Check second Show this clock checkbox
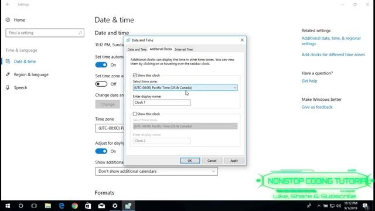The height and width of the screenshot is (211, 375). tap(135, 114)
